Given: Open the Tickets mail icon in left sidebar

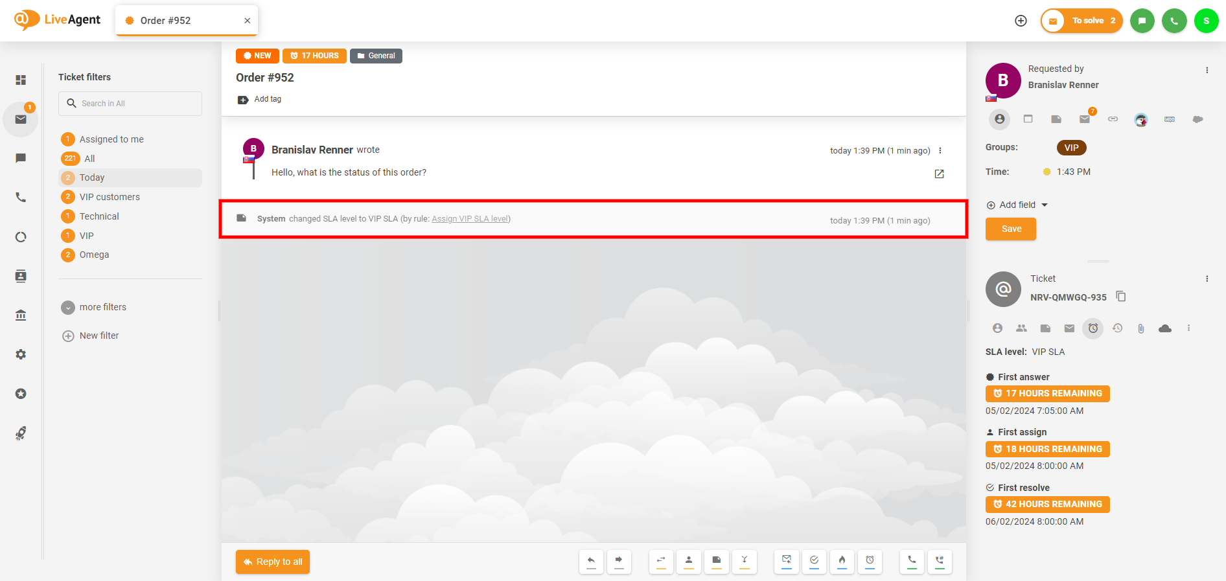Looking at the screenshot, I should pyautogui.click(x=21, y=119).
